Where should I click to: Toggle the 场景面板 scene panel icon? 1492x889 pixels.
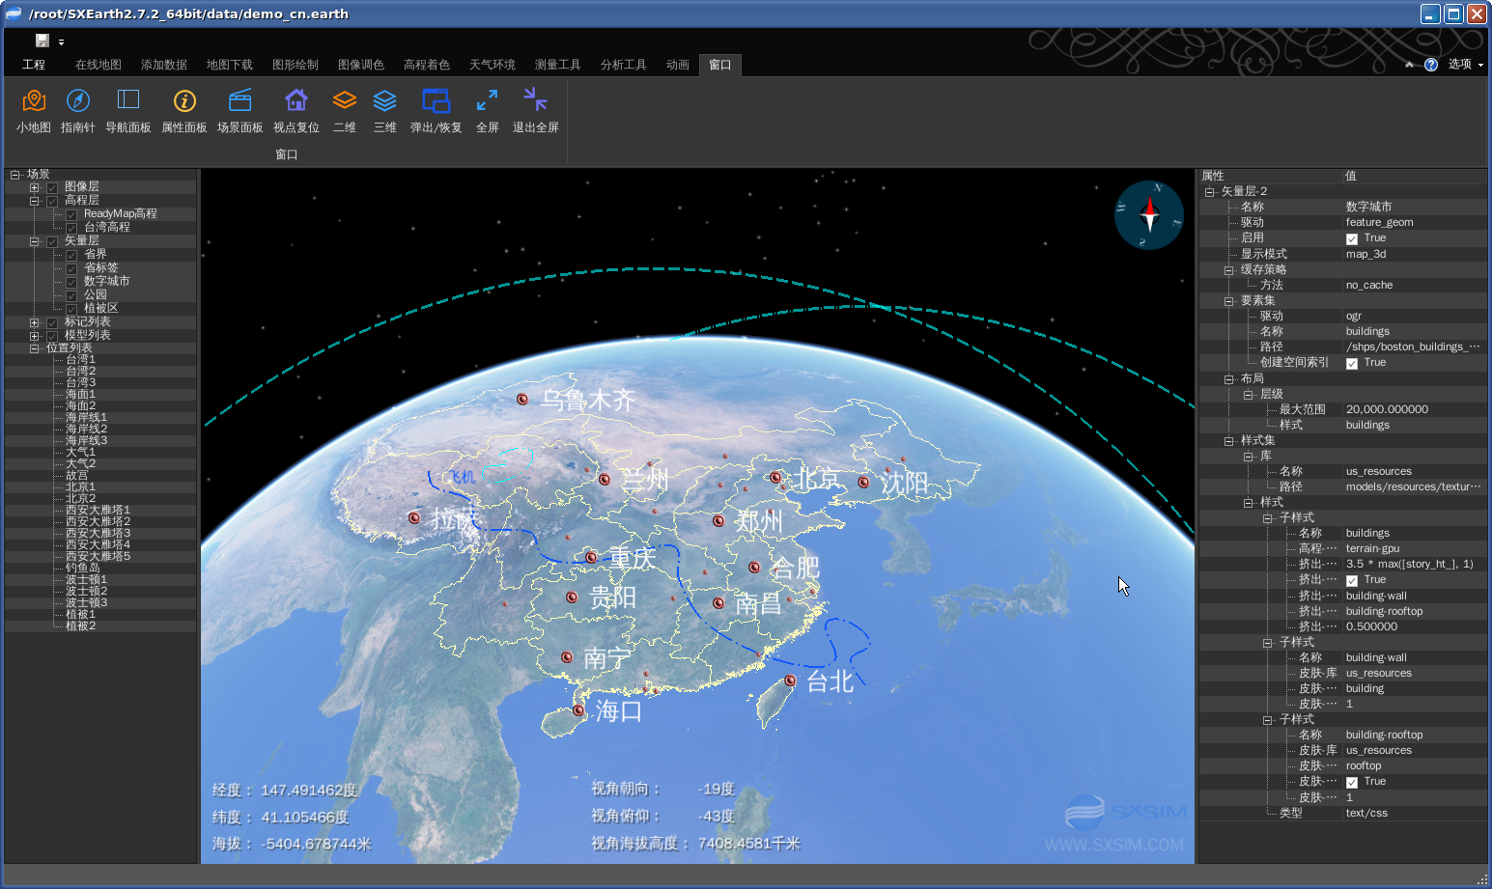point(240,100)
